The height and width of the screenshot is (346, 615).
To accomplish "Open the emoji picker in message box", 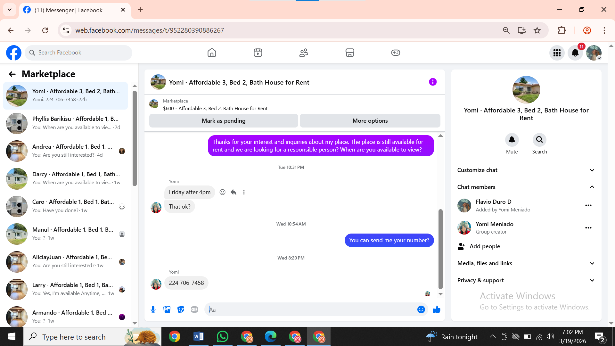I will (x=421, y=309).
